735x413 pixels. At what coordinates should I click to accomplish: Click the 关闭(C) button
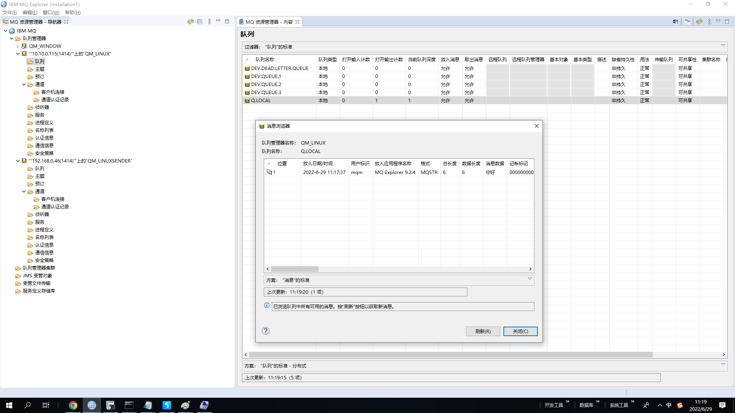(521, 331)
